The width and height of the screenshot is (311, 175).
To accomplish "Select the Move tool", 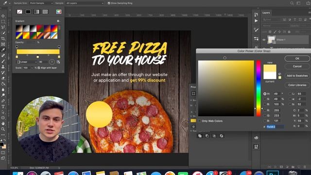I will click(3, 16).
